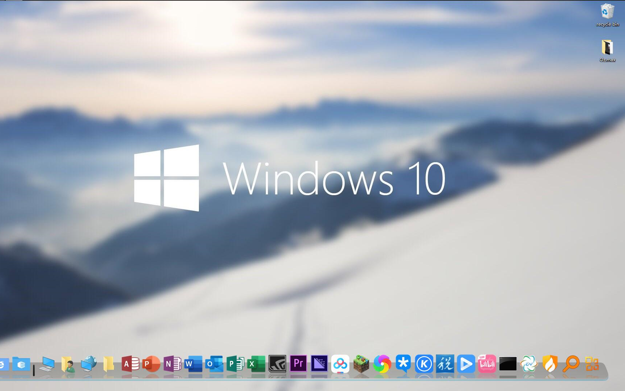The width and height of the screenshot is (625, 391).
Task: Open the orange flame shield security app
Action: click(550, 364)
